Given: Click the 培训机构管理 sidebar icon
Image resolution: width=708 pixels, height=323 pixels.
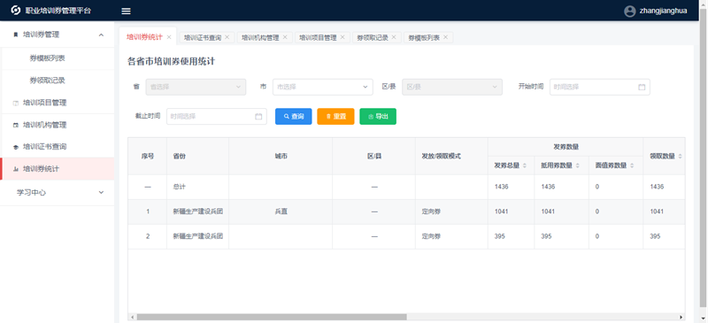Looking at the screenshot, I should click(x=16, y=125).
